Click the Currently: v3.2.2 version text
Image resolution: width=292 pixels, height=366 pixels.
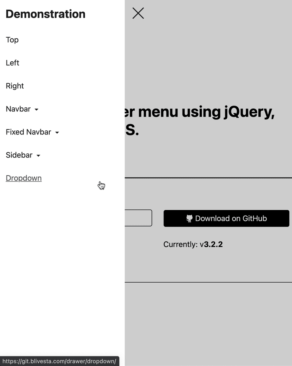(193, 244)
